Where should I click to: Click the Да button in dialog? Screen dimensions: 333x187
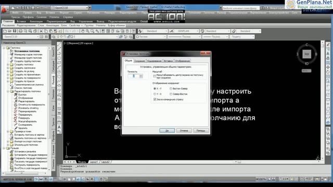(167, 130)
